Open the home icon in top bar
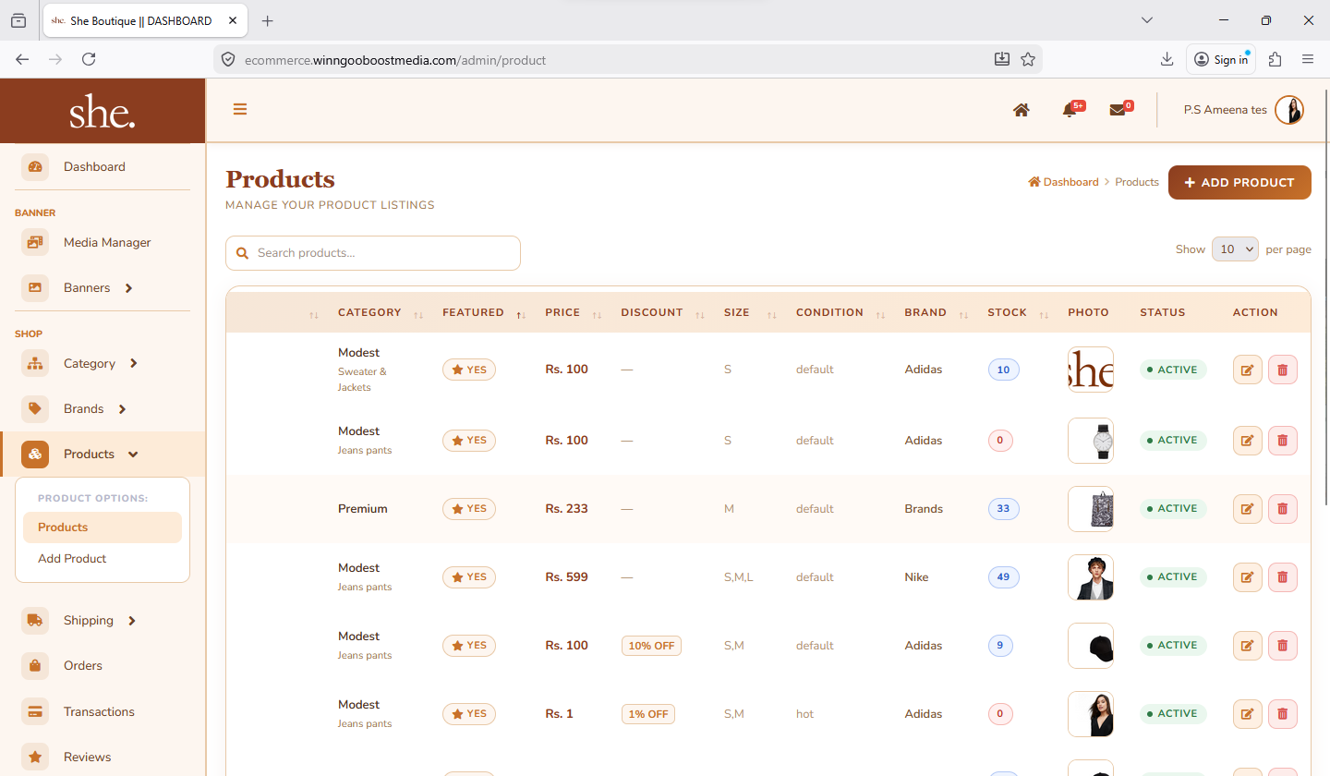Viewport: 1330px width, 776px height. pyautogui.click(x=1022, y=110)
